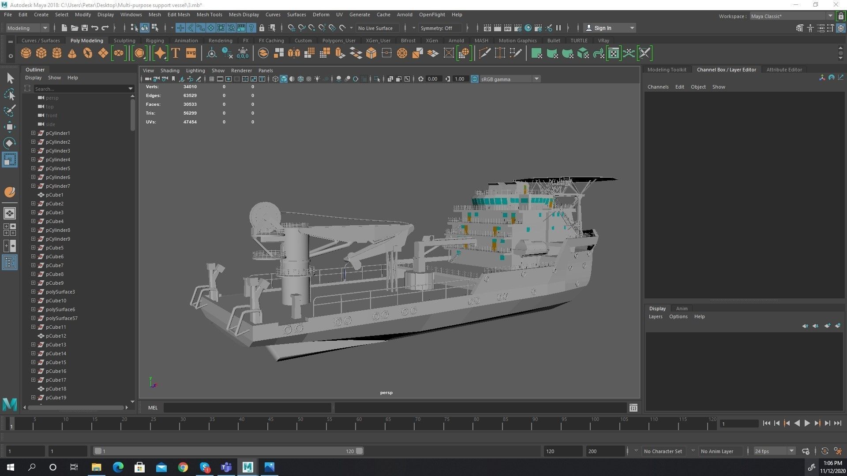Open the Edit Mesh menu

click(x=179, y=15)
